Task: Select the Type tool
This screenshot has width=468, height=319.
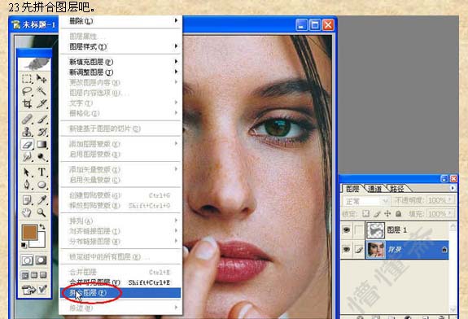Action: point(42,173)
